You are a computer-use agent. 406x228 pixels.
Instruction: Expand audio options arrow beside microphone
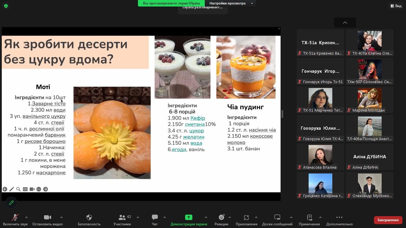pyautogui.click(x=26, y=217)
